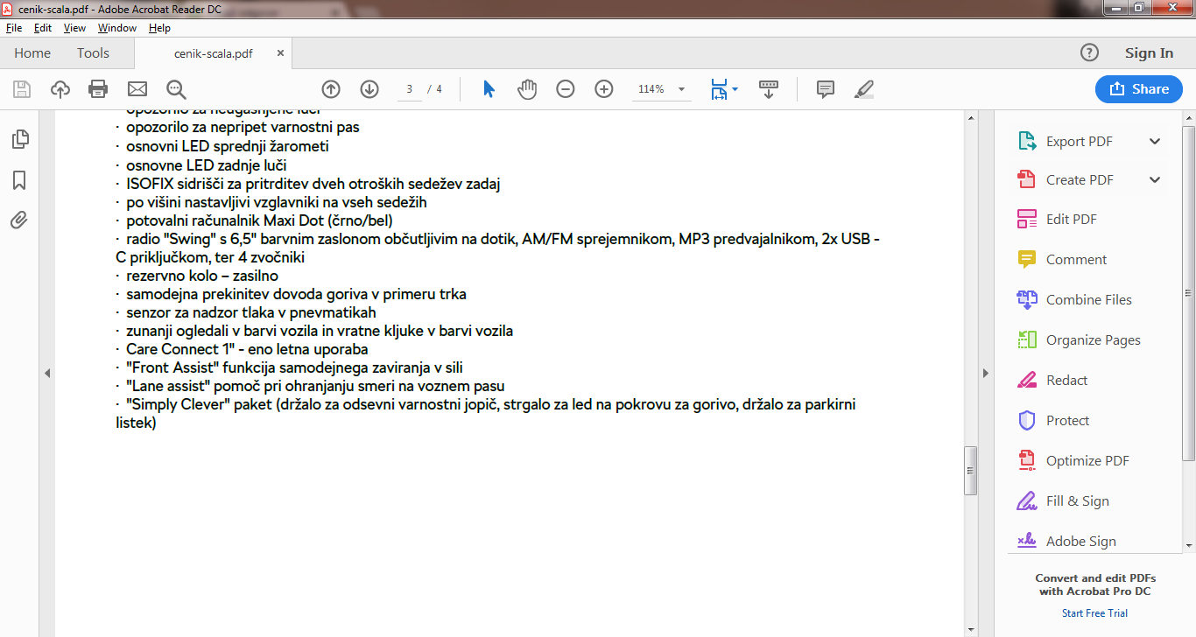Image resolution: width=1196 pixels, height=637 pixels.
Task: Open the Optimize PDF tool
Action: [1073, 460]
